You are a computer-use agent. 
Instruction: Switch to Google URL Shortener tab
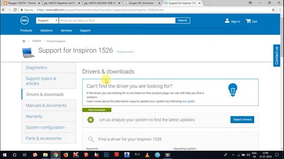coord(142,3)
